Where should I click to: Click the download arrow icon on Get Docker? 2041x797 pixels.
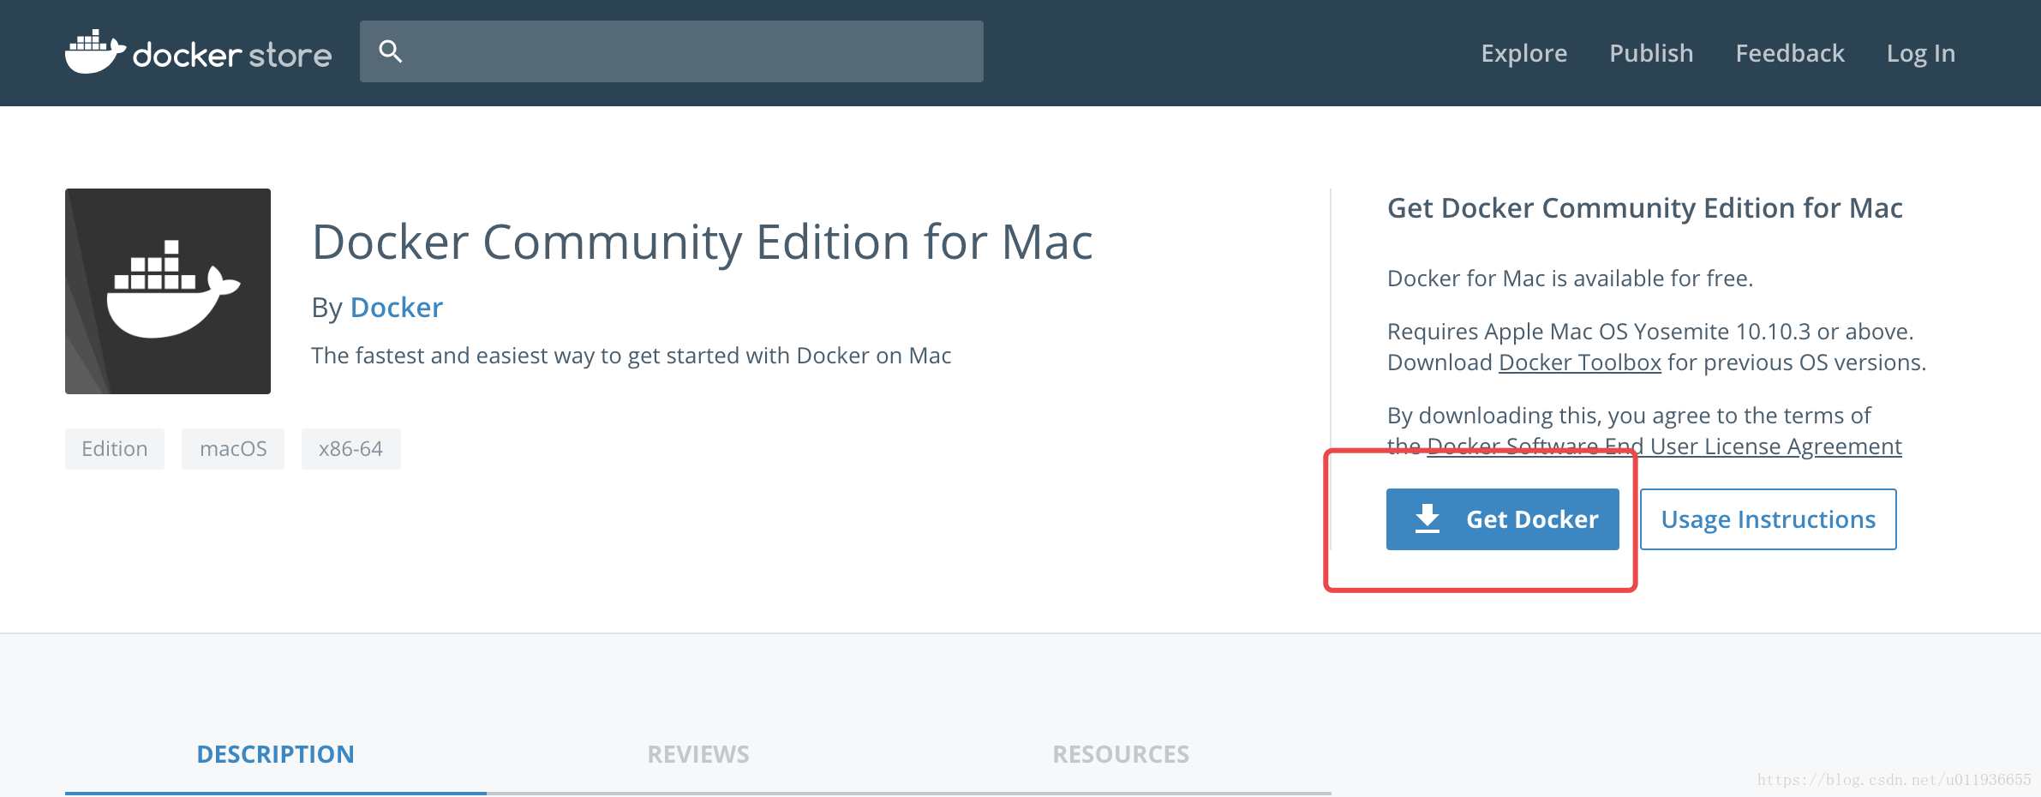click(1428, 519)
